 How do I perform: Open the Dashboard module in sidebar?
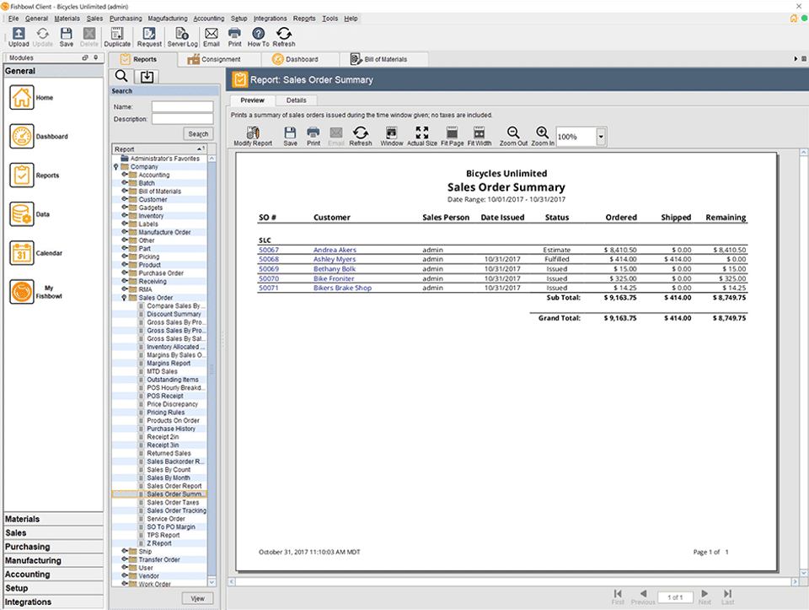click(x=22, y=137)
